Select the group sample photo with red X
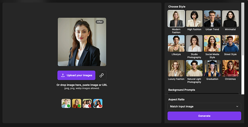The width and height of the screenshot is (248, 127). click(87, 103)
